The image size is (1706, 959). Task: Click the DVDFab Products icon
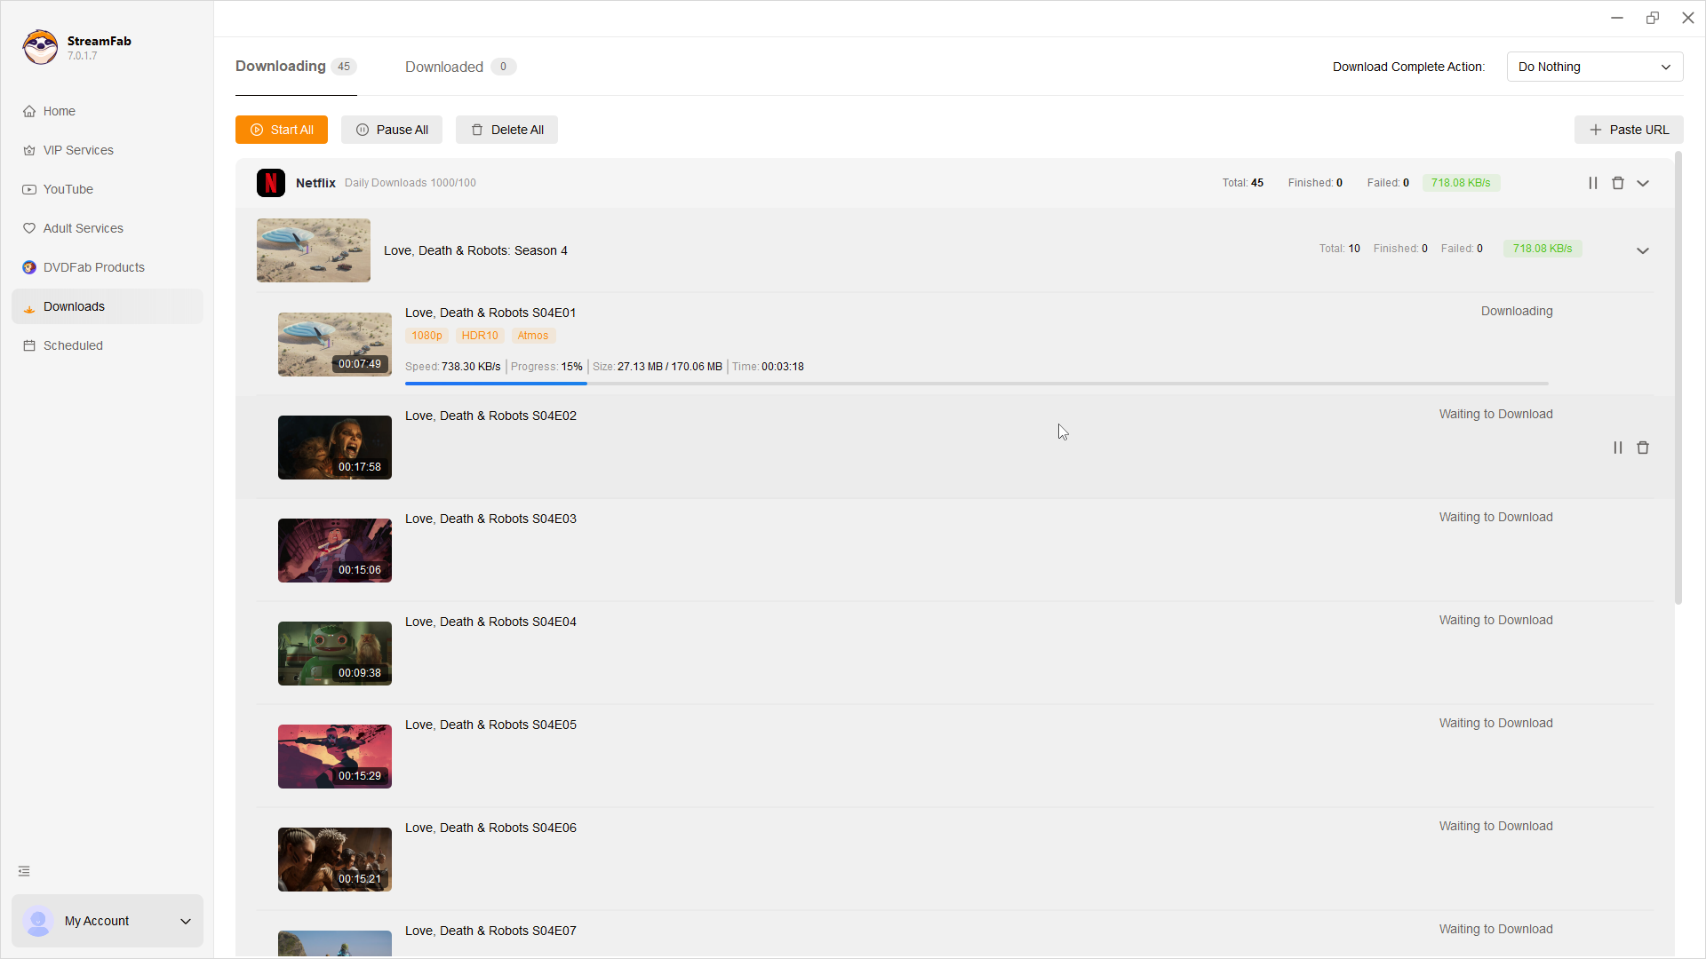(x=29, y=267)
